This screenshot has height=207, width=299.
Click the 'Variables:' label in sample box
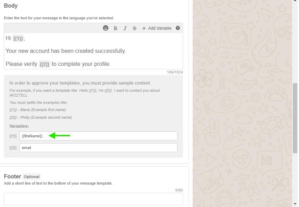click(19, 126)
